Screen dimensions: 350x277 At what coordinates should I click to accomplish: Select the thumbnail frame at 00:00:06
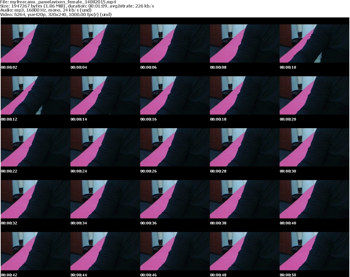click(175, 43)
